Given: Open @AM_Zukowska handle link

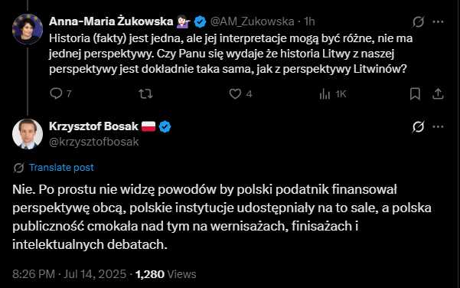Looking at the screenshot, I should (x=252, y=21).
